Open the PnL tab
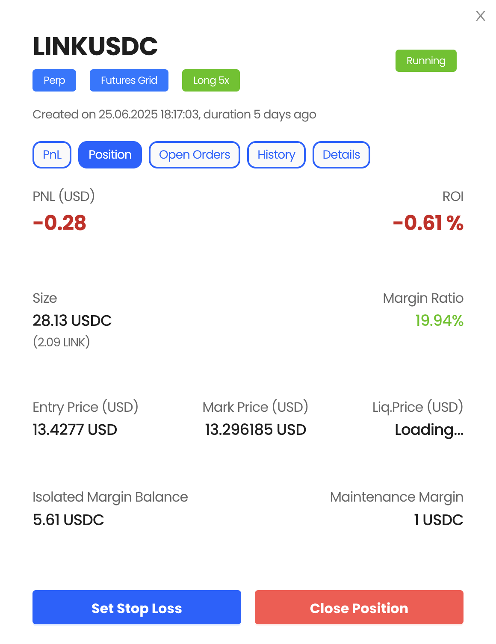Image resolution: width=496 pixels, height=644 pixels. (52, 155)
